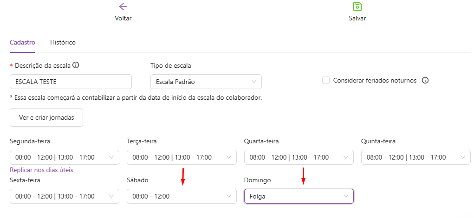This screenshot has width=474, height=218.
Task: Click the Voltar label text
Action: coord(123,19)
